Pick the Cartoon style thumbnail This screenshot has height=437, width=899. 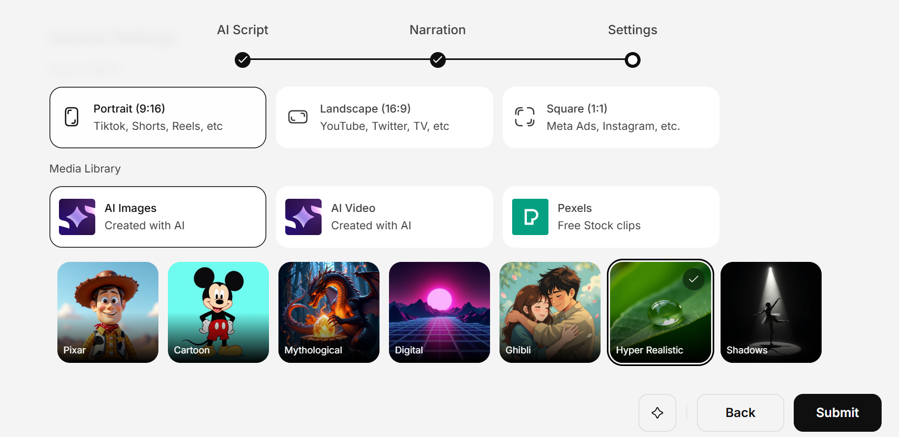(218, 312)
